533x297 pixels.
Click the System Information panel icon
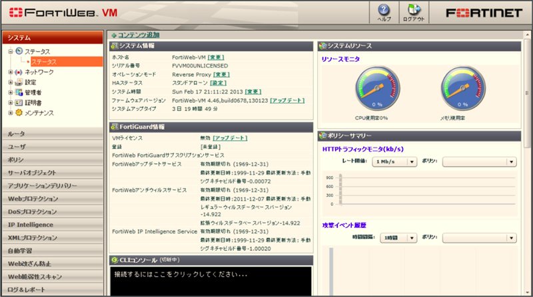coord(115,46)
